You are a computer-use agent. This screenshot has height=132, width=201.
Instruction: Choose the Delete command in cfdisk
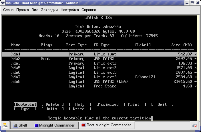pyautogui.click(x=53, y=105)
